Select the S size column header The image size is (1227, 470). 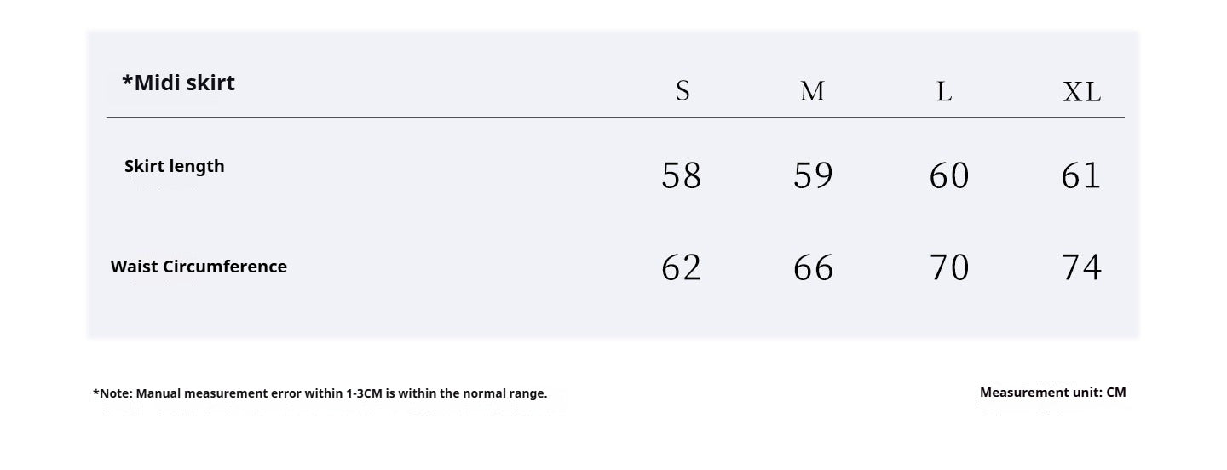(x=683, y=90)
